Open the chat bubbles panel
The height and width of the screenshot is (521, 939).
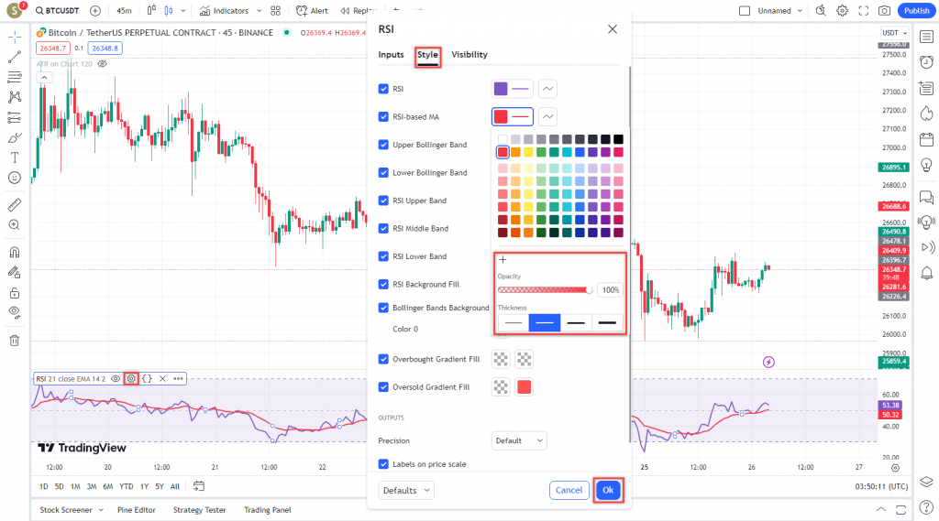tap(926, 197)
